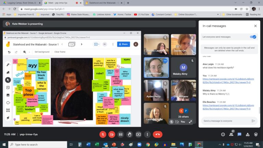Open the Other bookmarks folder
The image size is (263, 148).
click(232, 15)
